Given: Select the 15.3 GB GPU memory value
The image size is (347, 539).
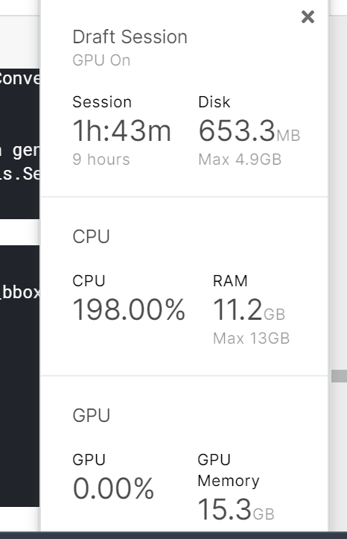Looking at the screenshot, I should [236, 509].
